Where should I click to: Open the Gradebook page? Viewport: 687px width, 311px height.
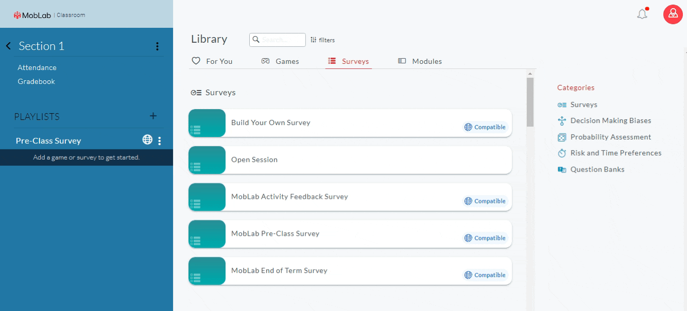pos(36,81)
